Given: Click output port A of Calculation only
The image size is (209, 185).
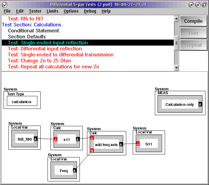Looking at the screenshot, I should (200, 104).
